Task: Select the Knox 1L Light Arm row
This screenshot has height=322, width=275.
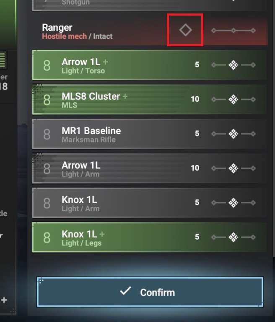Action: point(150,203)
